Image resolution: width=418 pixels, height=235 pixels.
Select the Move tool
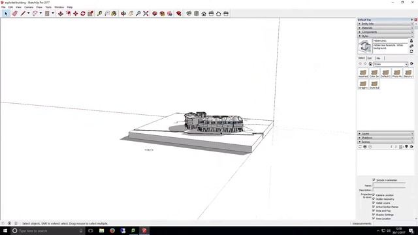point(76,13)
